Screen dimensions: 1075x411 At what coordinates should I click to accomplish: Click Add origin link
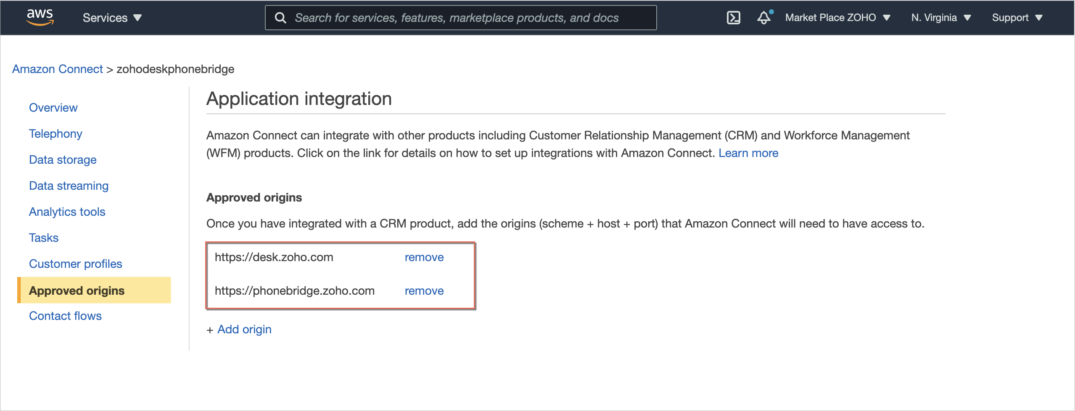(x=244, y=330)
